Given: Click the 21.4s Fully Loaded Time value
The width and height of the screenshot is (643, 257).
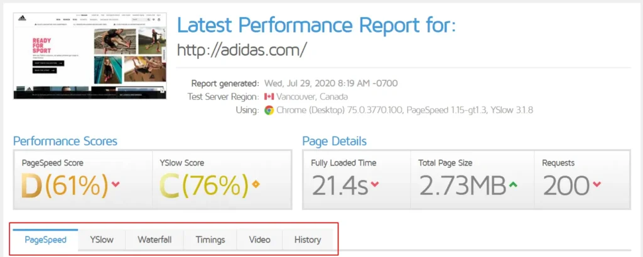Looking at the screenshot, I should click(x=339, y=186).
